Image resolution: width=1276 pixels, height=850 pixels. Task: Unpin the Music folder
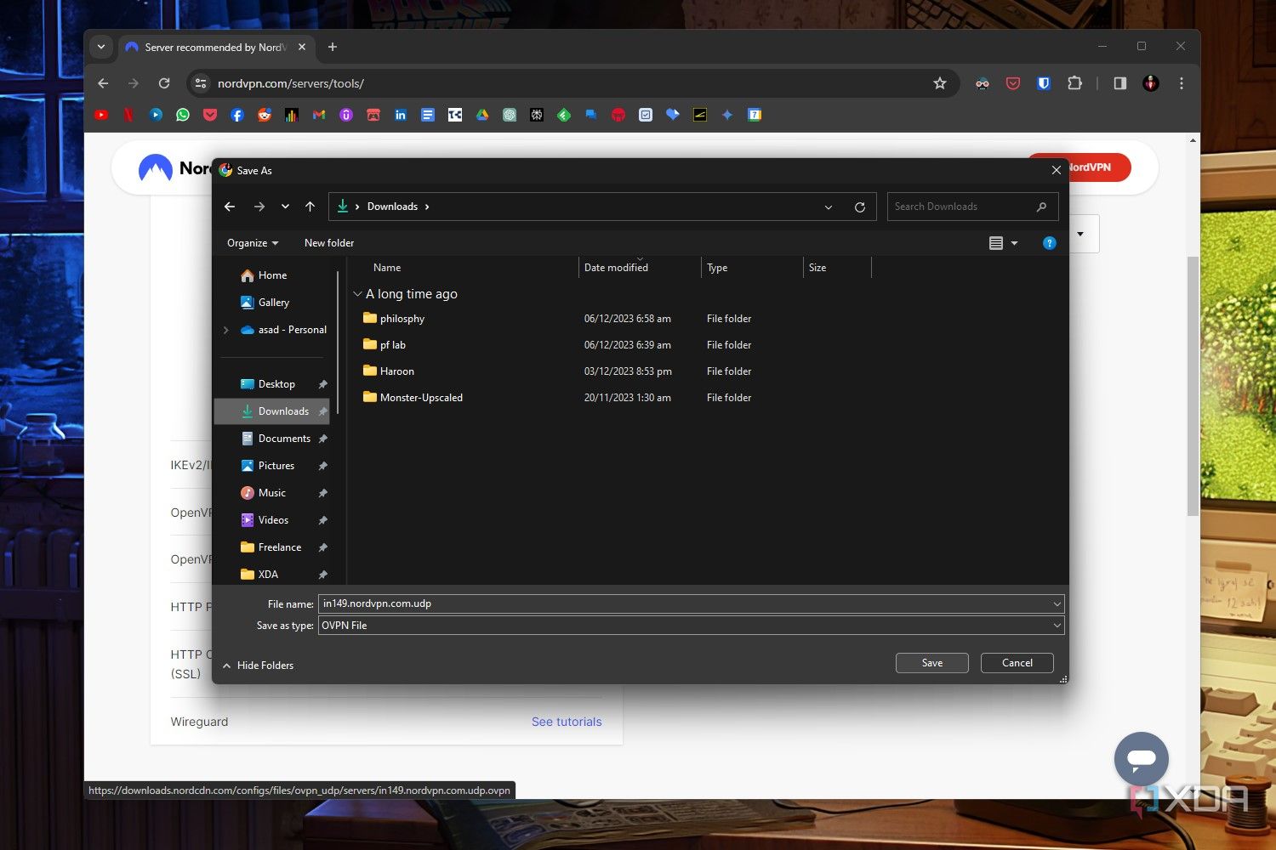coord(322,492)
